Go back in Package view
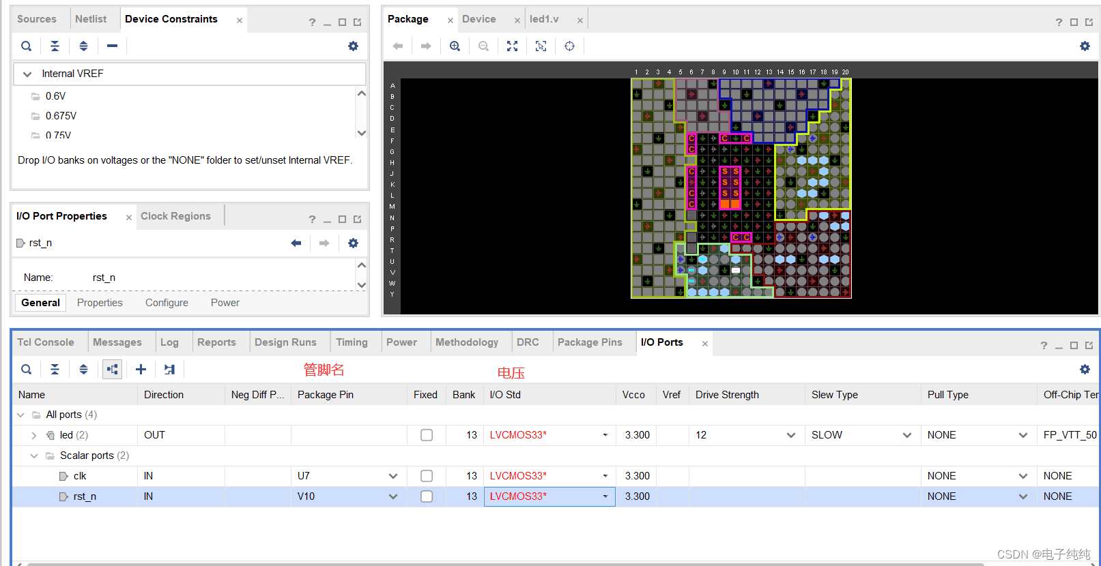 [x=398, y=46]
